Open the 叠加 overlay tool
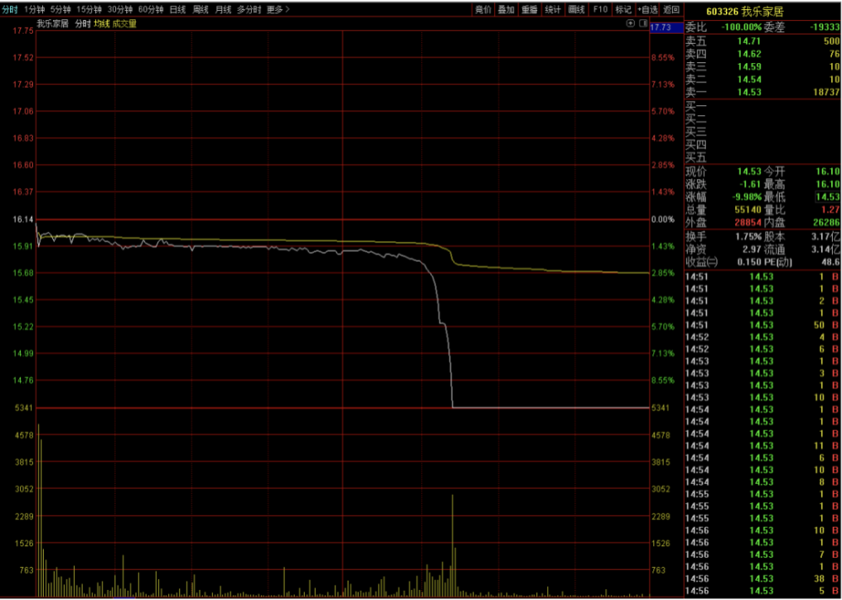 coord(506,9)
